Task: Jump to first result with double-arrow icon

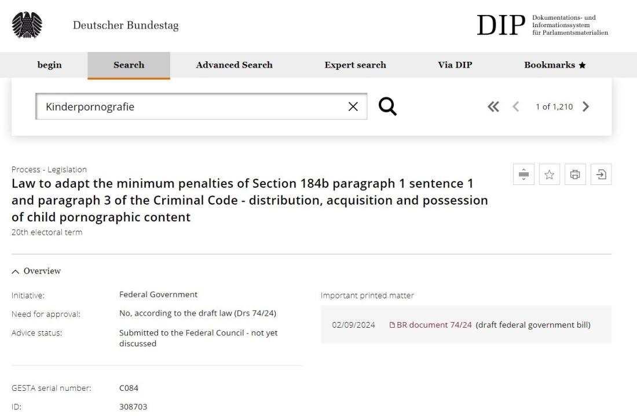Action: pos(493,106)
